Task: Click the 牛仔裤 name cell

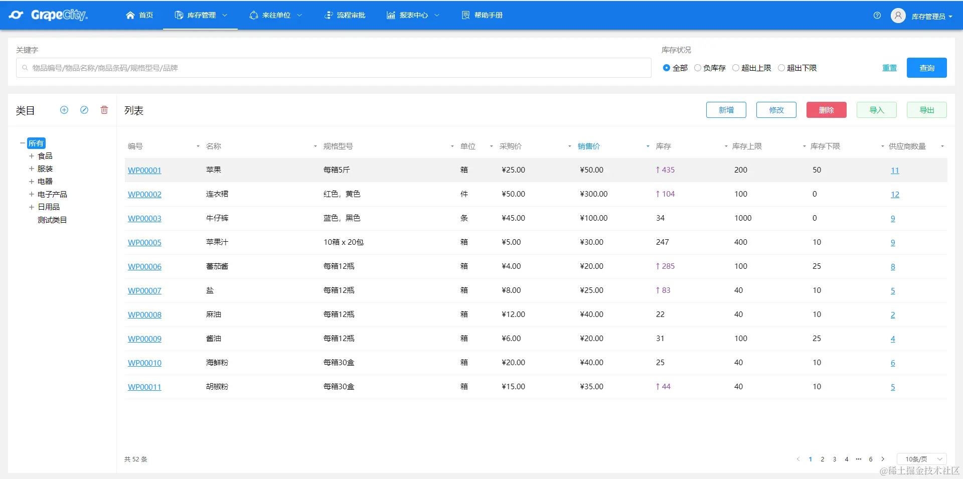Action: (x=217, y=218)
